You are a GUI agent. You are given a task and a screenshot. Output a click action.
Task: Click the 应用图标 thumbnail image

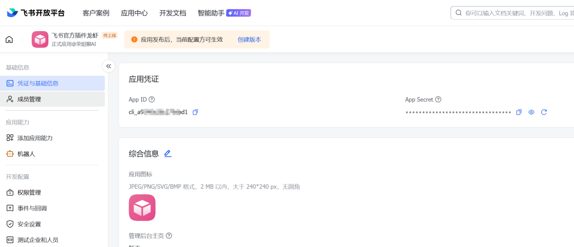click(142, 208)
